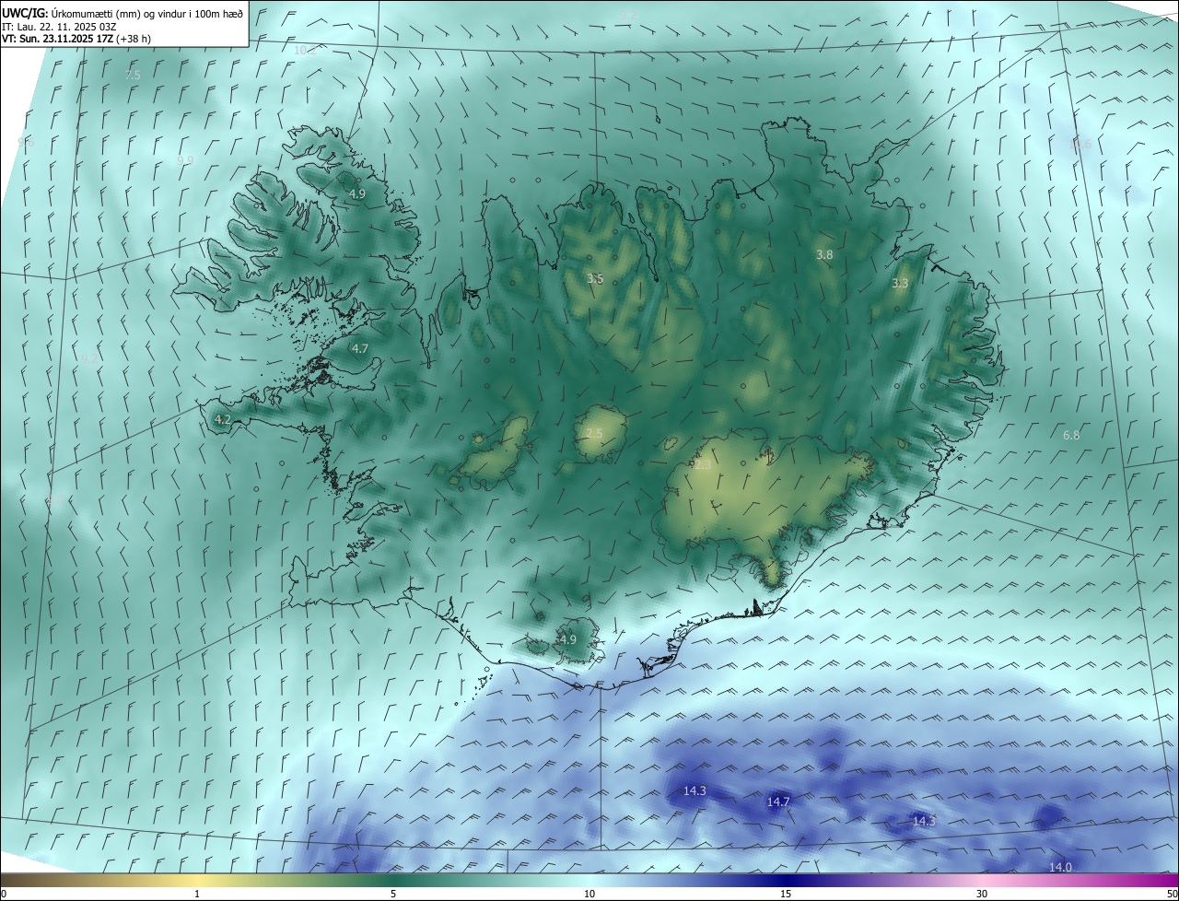Click the 4.9 value on the south coast glacier
This screenshot has width=1179, height=901.
tap(568, 639)
